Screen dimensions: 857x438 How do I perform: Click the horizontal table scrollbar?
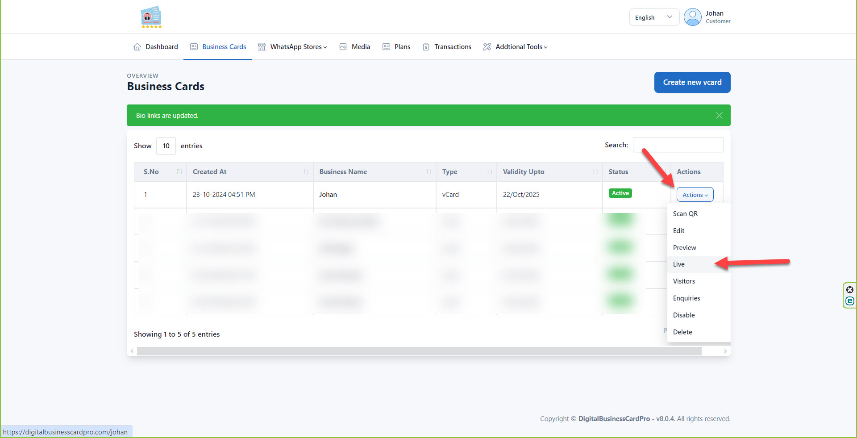419,351
